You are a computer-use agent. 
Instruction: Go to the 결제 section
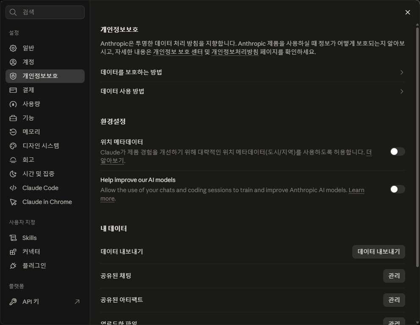(45, 90)
